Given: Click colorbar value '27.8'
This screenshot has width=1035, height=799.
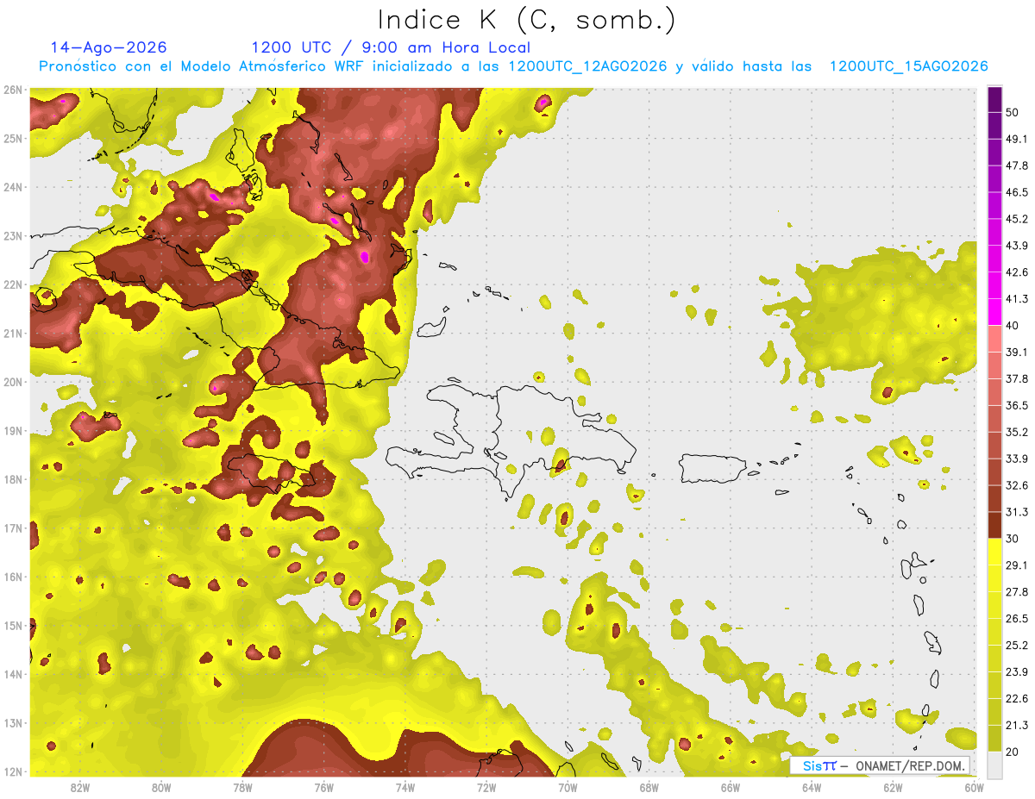Looking at the screenshot, I should point(1017,591).
